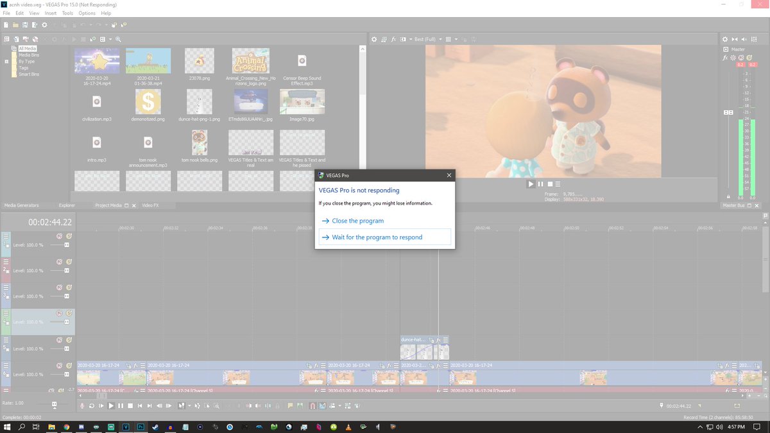Open Windows Start menu
Image resolution: width=770 pixels, height=433 pixels.
6,427
